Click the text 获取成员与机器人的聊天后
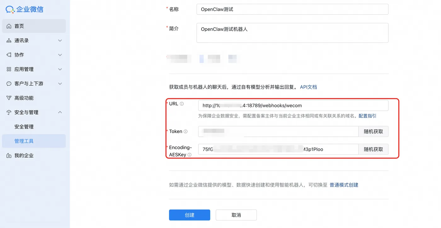 [x=198, y=87]
